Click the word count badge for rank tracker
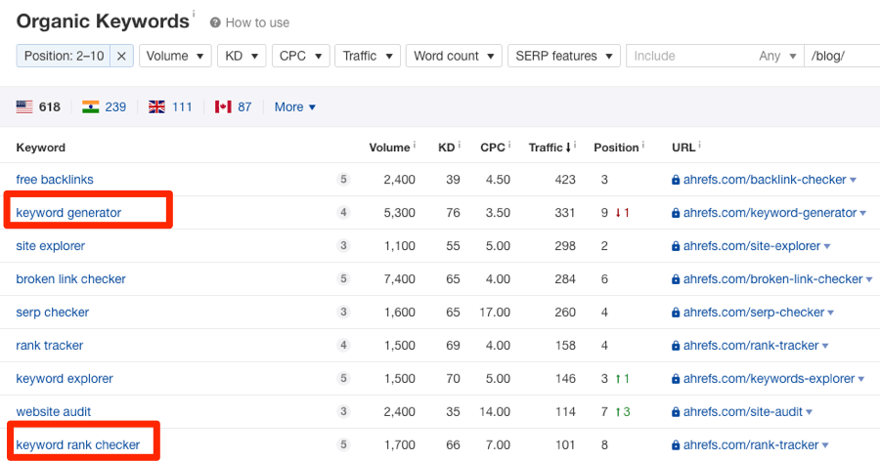This screenshot has height=461, width=880. coord(343,345)
